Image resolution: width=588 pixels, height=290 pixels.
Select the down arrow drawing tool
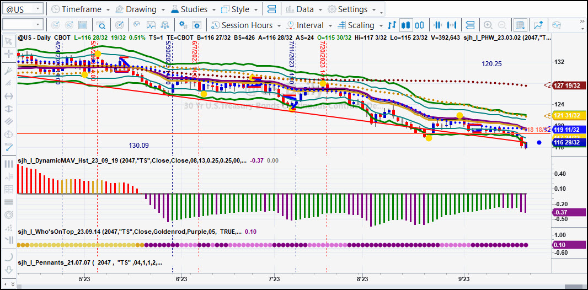[x=8, y=270]
